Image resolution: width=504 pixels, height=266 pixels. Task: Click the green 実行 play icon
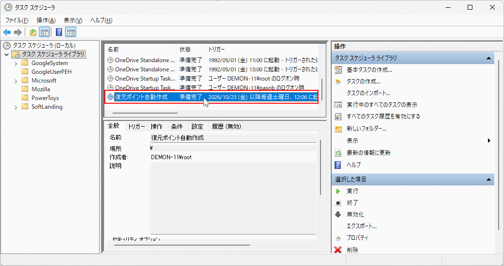(338, 191)
